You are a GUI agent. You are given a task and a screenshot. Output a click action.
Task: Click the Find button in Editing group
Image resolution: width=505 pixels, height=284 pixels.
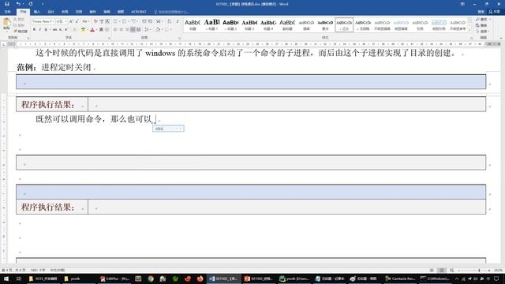482,20
